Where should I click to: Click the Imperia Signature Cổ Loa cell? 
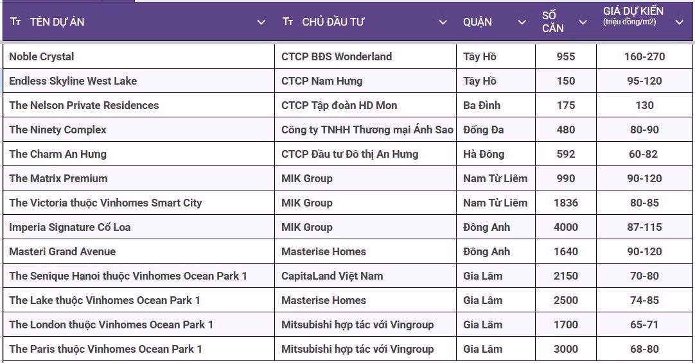click(x=70, y=227)
